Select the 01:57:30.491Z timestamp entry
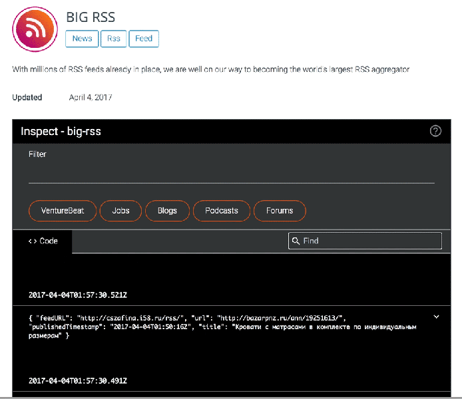The image size is (462, 399). point(78,381)
